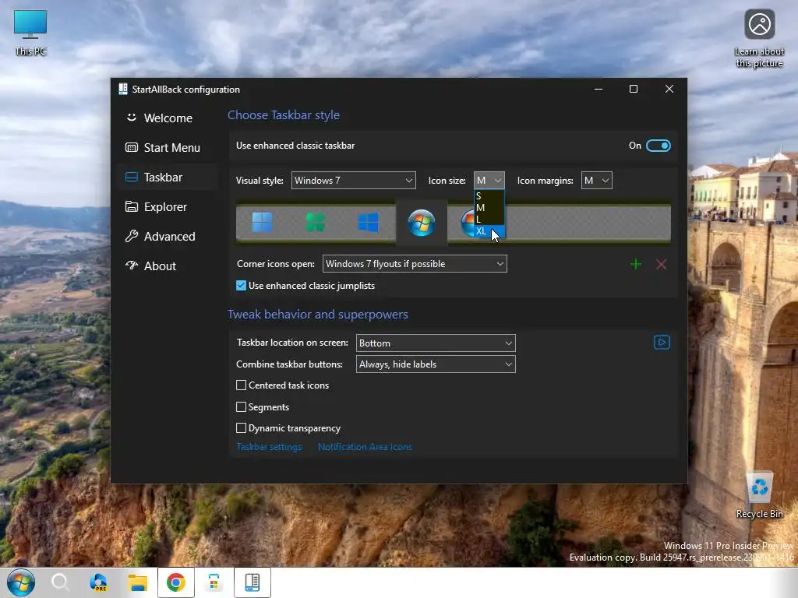Open File Explorer from taskbar
The width and height of the screenshot is (798, 598).
137,582
